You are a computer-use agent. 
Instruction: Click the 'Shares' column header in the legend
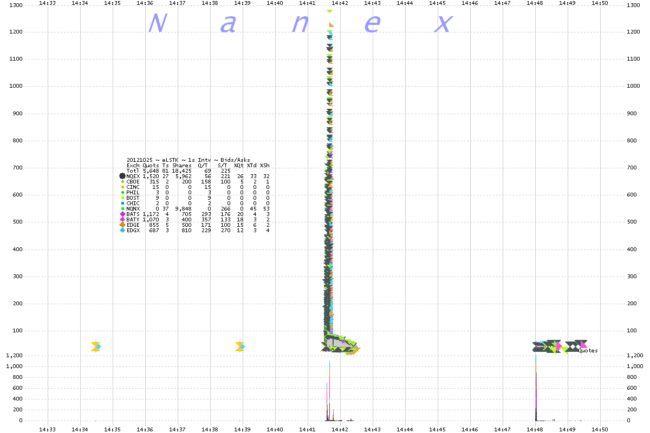click(x=182, y=166)
